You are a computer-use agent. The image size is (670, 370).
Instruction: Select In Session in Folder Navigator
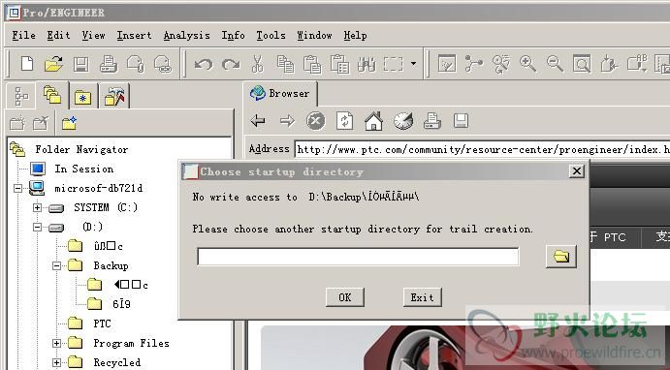click(83, 169)
